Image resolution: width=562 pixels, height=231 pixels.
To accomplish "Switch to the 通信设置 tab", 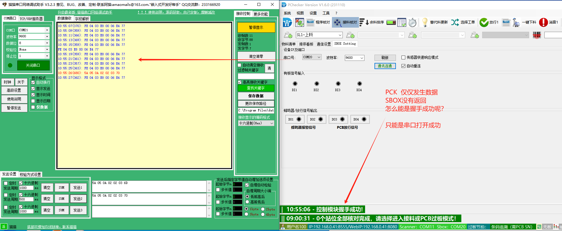I will (324, 44).
